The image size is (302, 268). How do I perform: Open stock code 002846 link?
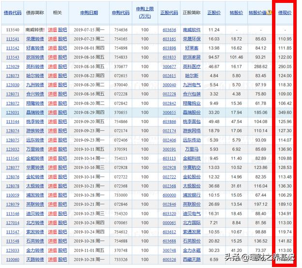coord(169,204)
